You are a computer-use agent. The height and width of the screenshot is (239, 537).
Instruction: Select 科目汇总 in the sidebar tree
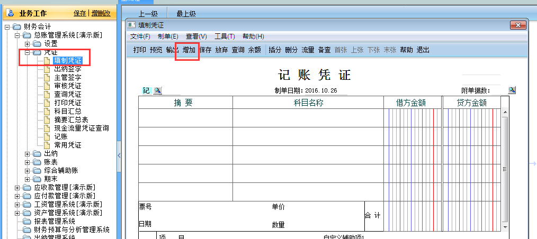pyautogui.click(x=68, y=111)
